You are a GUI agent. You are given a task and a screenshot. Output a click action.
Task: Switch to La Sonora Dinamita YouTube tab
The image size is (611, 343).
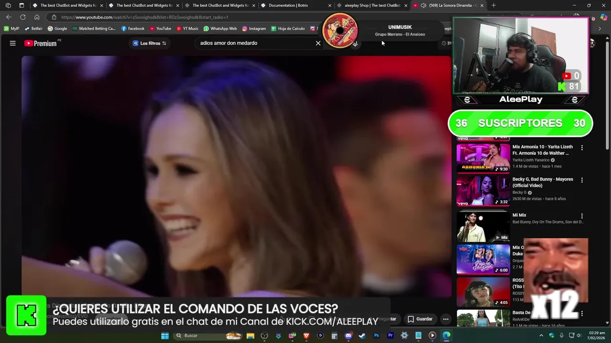(449, 5)
